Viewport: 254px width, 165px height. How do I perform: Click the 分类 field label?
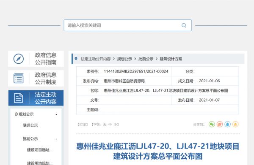pos(190,71)
